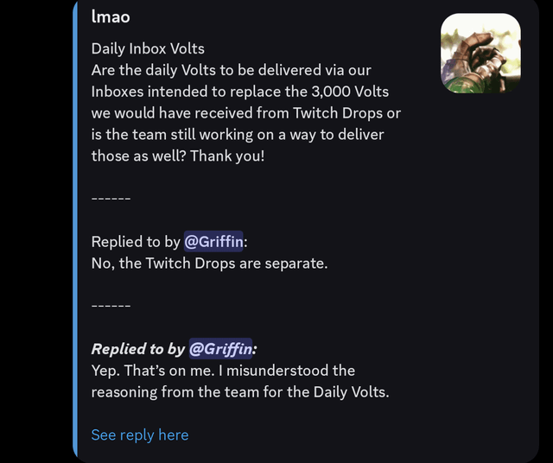Click the first dashed separator line
Screen dimensions: 553x463
click(x=111, y=199)
